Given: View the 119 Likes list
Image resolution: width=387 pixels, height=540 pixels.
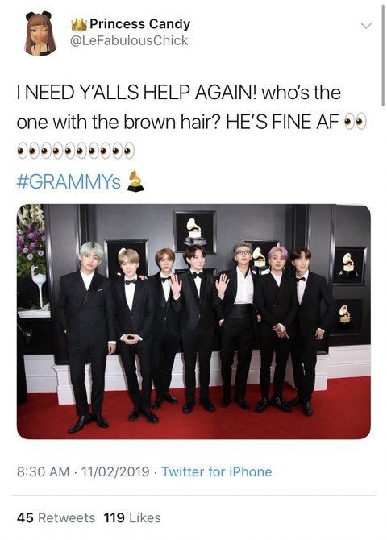Looking at the screenshot, I should click(132, 517).
